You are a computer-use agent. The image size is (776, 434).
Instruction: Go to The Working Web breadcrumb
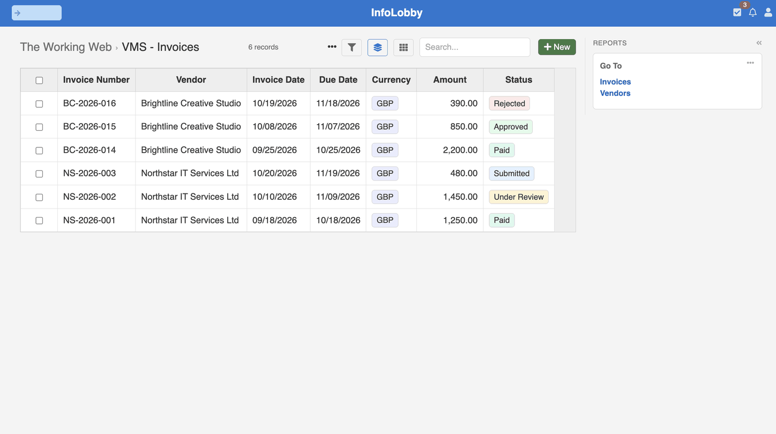click(x=66, y=47)
